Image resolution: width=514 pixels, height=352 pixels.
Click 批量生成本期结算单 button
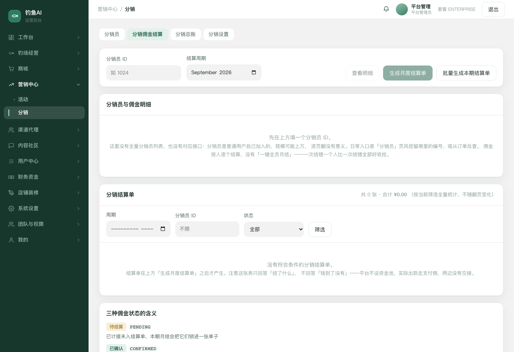tap(466, 73)
